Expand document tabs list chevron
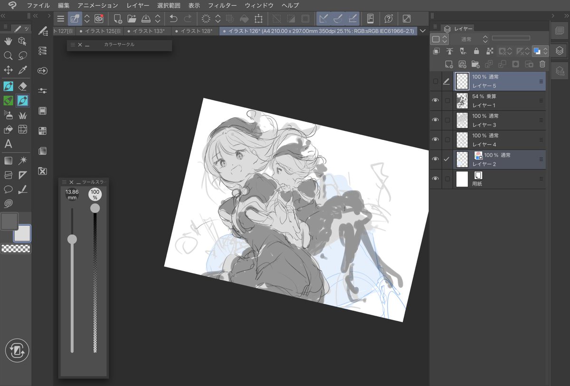The width and height of the screenshot is (570, 386). point(423,31)
